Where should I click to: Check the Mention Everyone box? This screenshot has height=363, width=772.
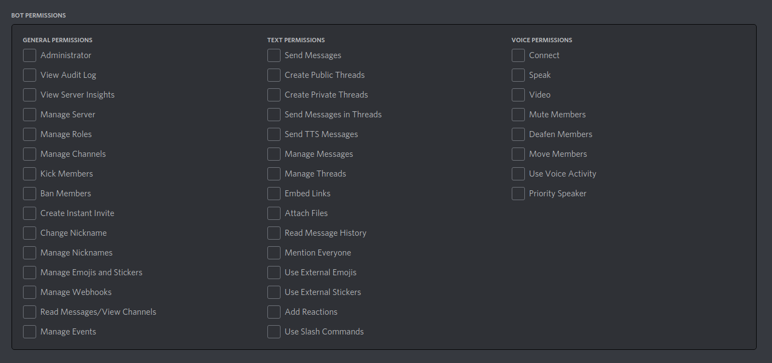click(x=273, y=252)
